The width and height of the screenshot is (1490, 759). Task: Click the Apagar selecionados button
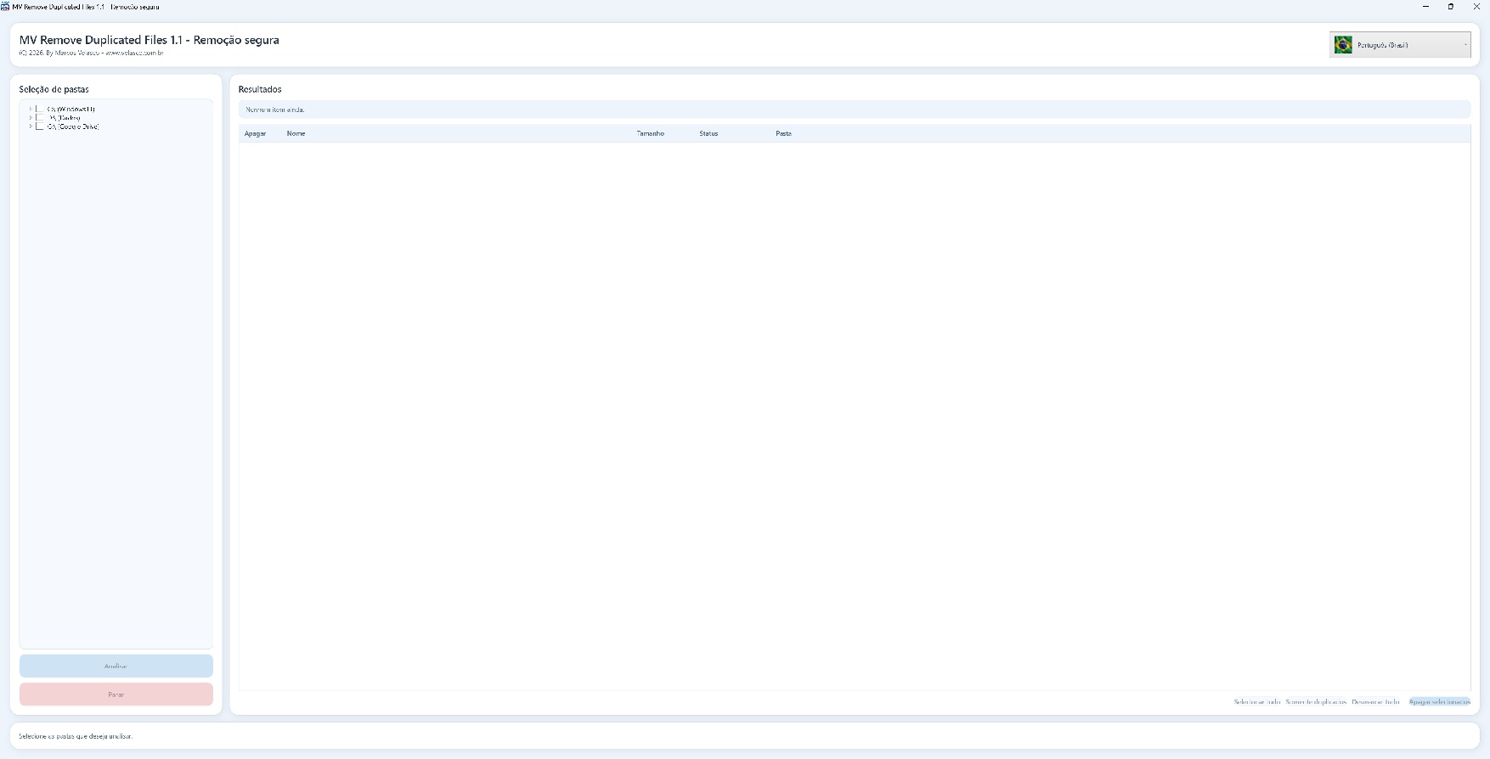point(1439,702)
